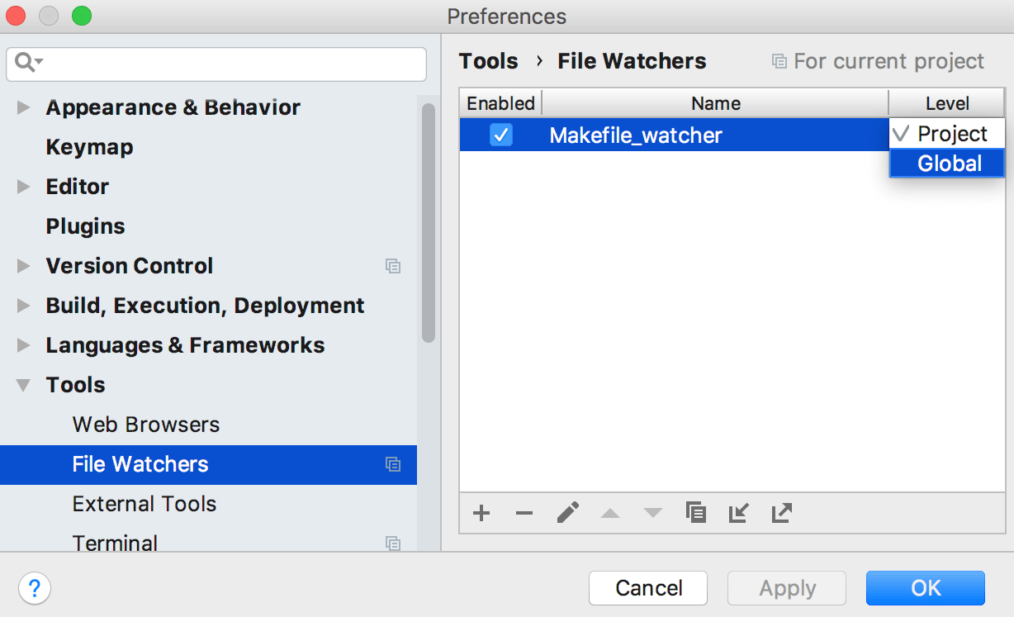Collapse the Tools tree section

point(24,385)
